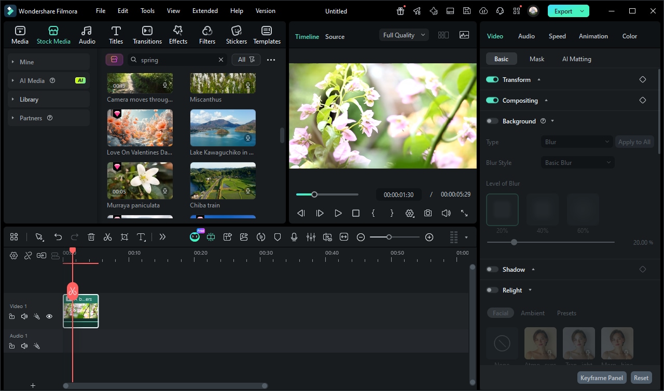Switch to the Audio properties tab
664x391 pixels.
pyautogui.click(x=526, y=36)
